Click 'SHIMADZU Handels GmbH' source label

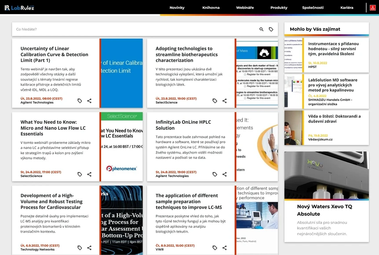click(330, 102)
